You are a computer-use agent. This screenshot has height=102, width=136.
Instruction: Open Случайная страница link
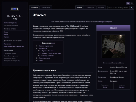pyautogui.click(x=11, y=25)
